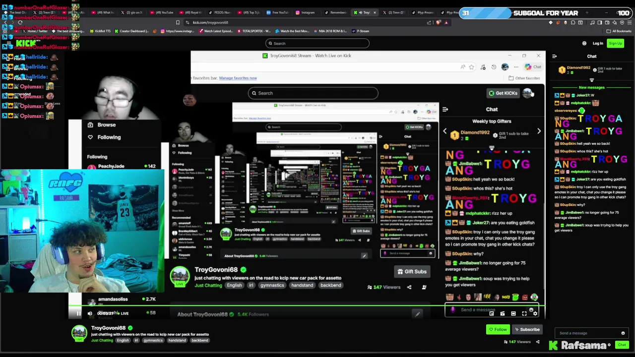Open the All Bookmarks folder
The height and width of the screenshot is (357, 635).
[619, 31]
